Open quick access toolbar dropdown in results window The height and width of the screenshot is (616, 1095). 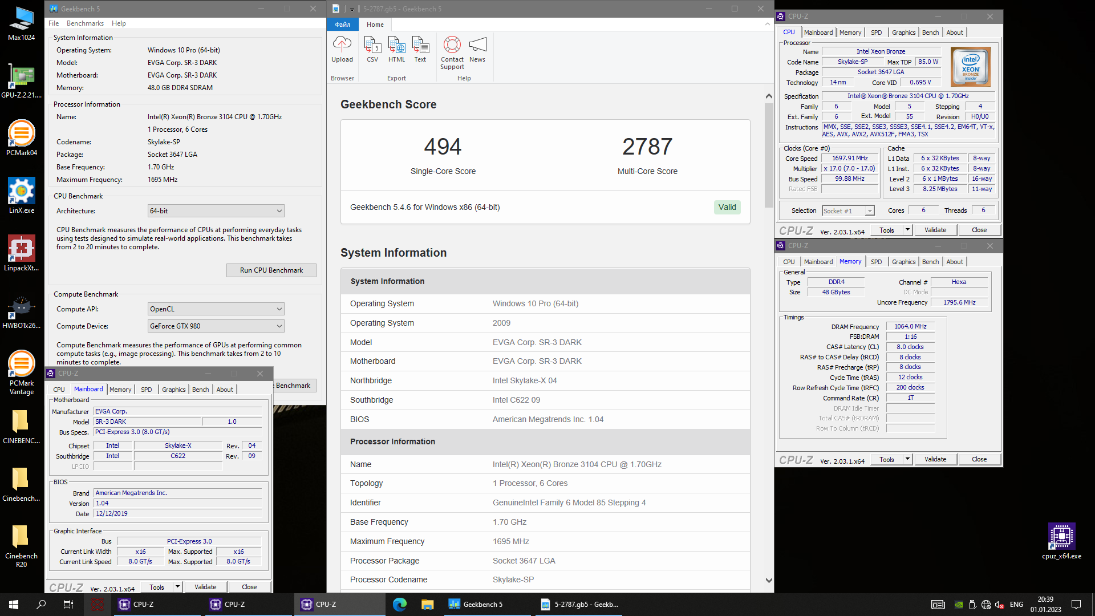352,9
